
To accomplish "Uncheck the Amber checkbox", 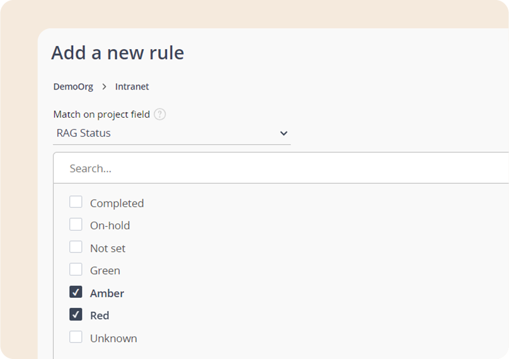I will pyautogui.click(x=76, y=292).
